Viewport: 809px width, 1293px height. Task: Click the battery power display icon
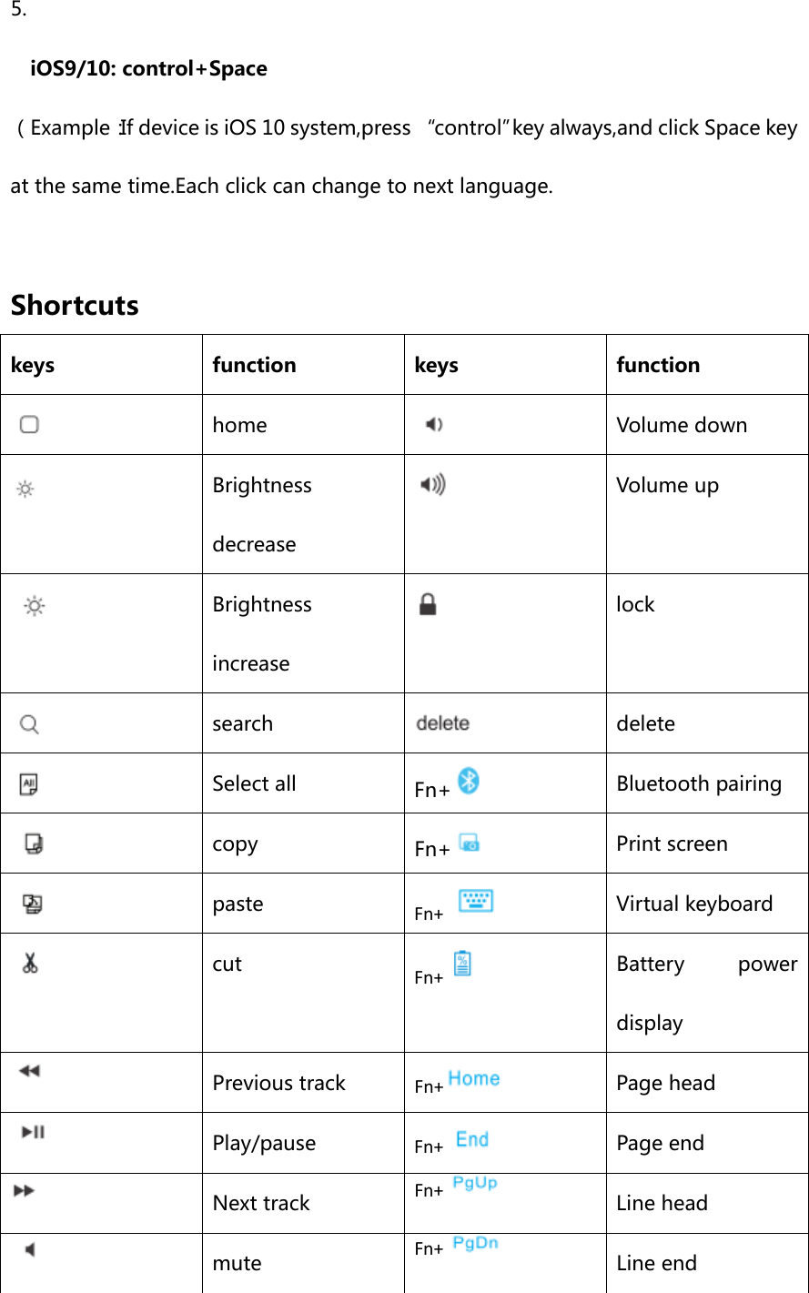tap(462, 964)
